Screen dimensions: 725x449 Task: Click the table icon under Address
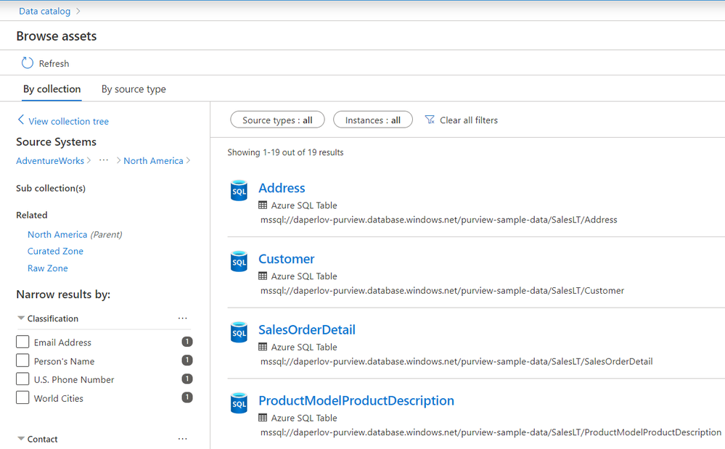click(263, 205)
